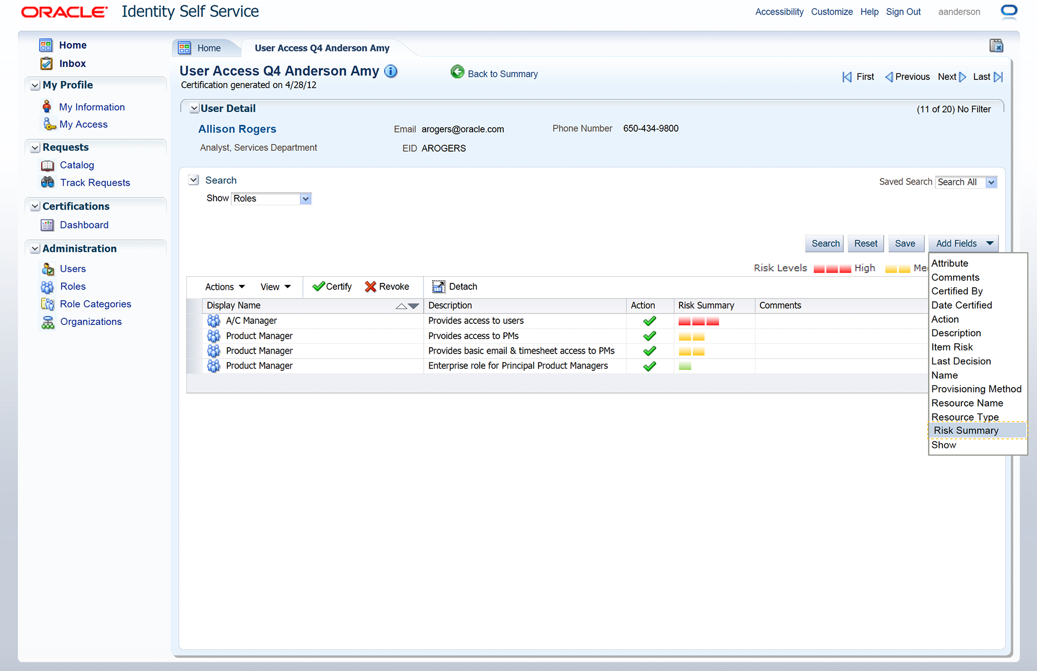Viewport: 1037px width, 671px height.
Task: Click the Organizations icon
Action: pyautogui.click(x=48, y=322)
